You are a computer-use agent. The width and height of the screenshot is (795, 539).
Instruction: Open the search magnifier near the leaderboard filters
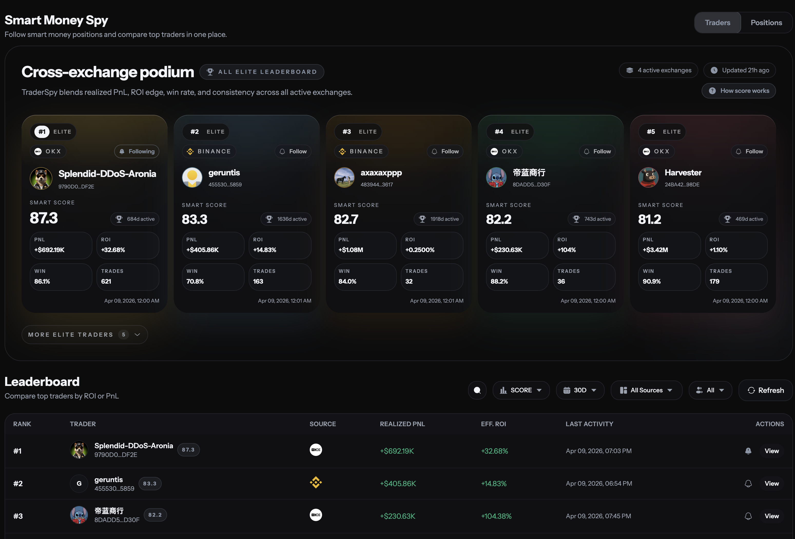[477, 390]
